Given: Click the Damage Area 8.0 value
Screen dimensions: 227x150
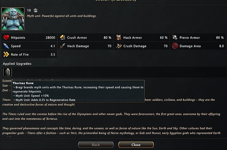Looking at the screenshot, I should pos(221,46).
